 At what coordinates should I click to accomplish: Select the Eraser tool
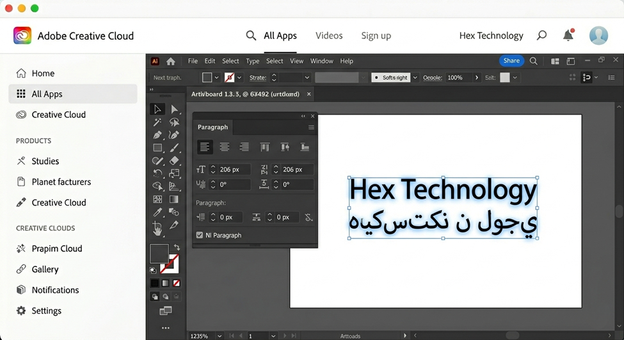tap(174, 161)
